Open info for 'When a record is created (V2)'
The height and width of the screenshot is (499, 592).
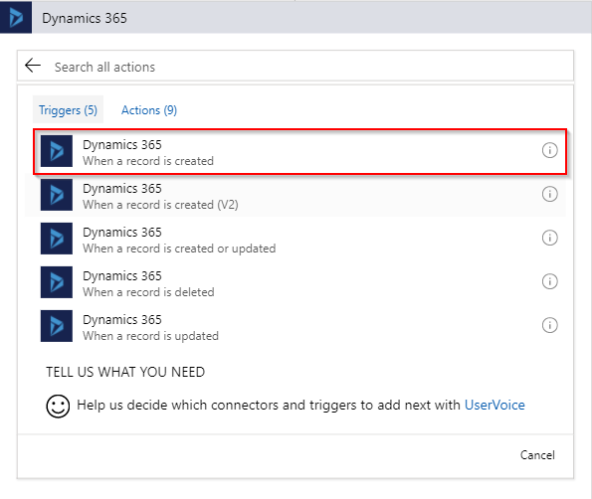click(549, 194)
